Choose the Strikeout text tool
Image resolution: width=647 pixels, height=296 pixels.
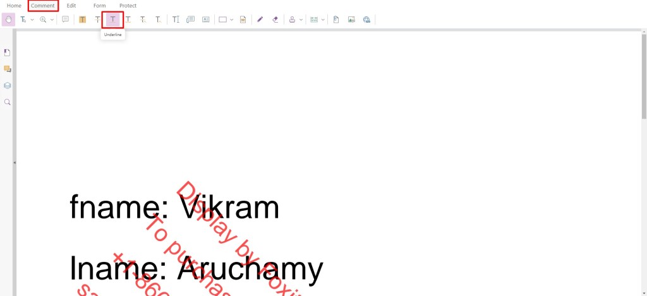97,20
